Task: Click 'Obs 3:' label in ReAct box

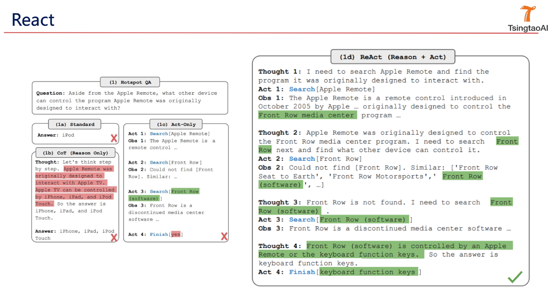Action: pyautogui.click(x=271, y=228)
